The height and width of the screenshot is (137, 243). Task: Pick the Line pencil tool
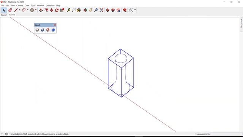coord(16,10)
